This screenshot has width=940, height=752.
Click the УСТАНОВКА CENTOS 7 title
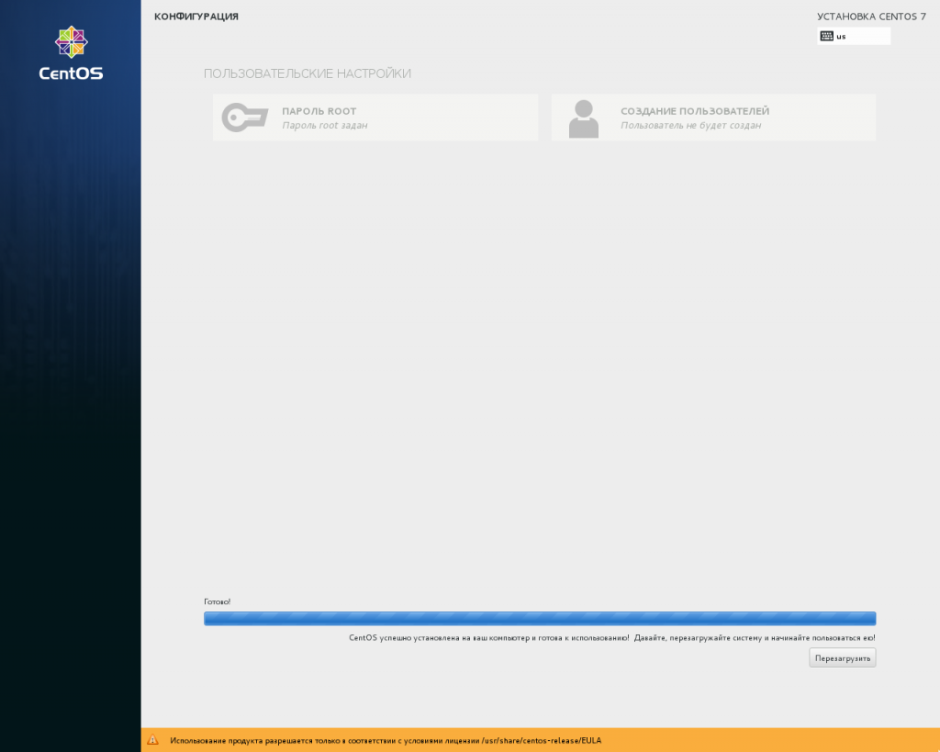point(871,17)
